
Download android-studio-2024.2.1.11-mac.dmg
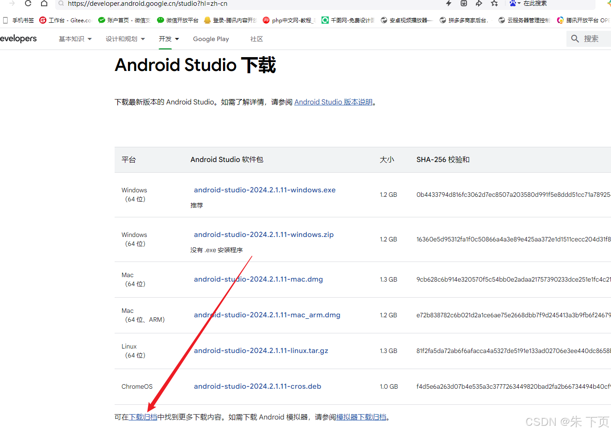pos(258,279)
